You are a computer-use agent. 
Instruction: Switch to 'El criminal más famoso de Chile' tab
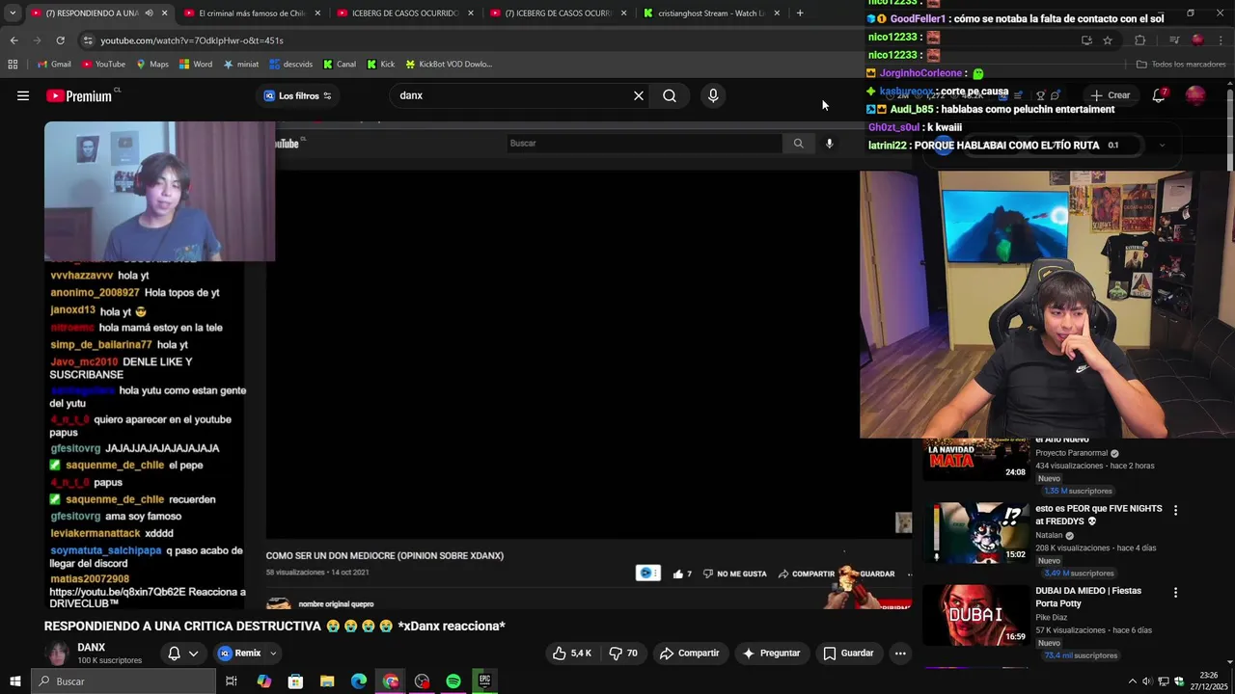[x=253, y=13]
